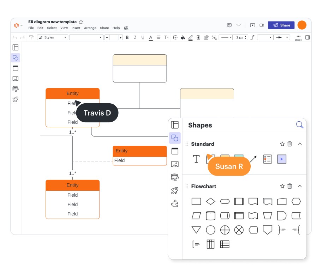The height and width of the screenshot is (269, 322).
Task: Click the Share button
Action: (x=281, y=25)
